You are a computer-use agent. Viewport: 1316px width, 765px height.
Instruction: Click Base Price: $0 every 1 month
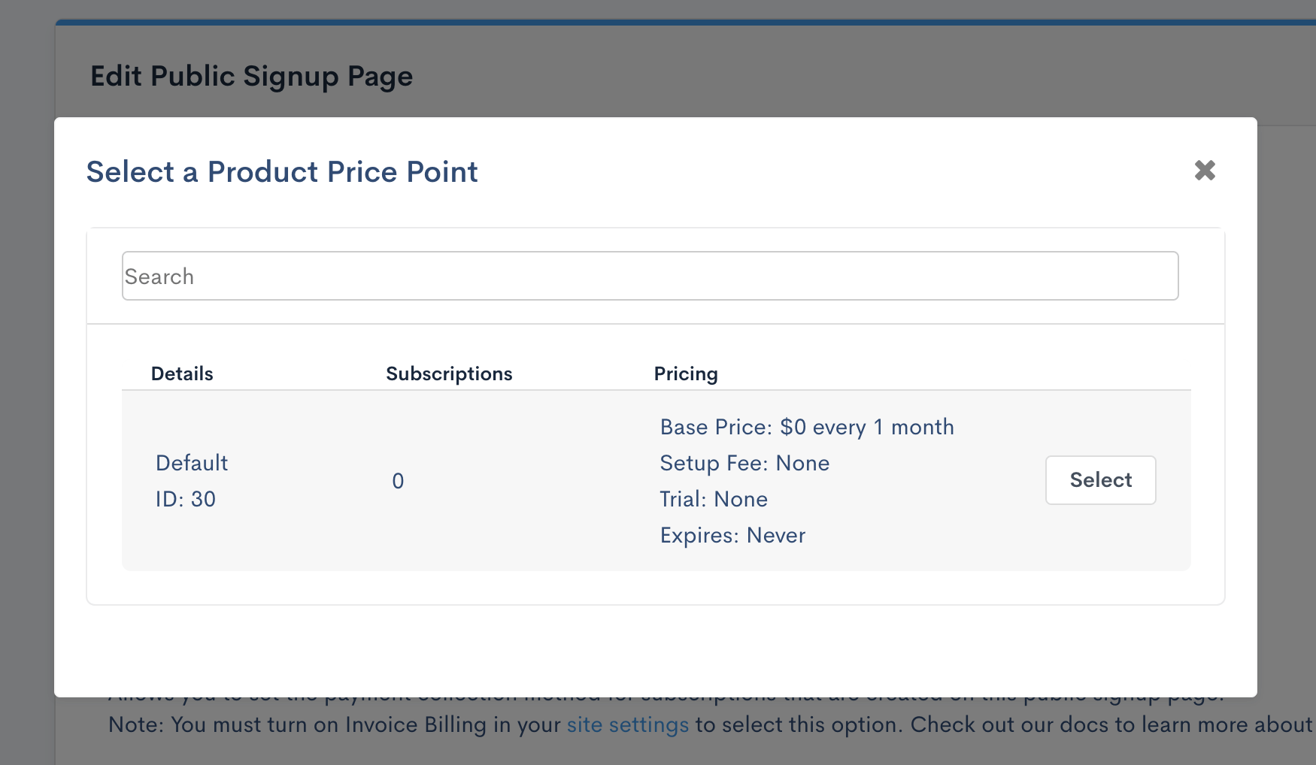807,427
